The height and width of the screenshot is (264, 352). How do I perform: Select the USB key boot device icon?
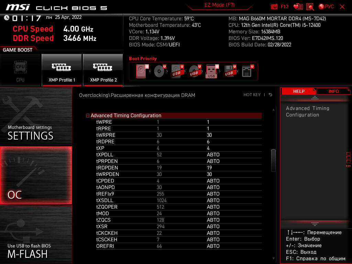pyautogui.click(x=212, y=71)
